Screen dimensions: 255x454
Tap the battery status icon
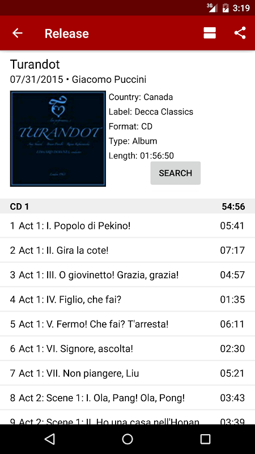[x=226, y=8]
